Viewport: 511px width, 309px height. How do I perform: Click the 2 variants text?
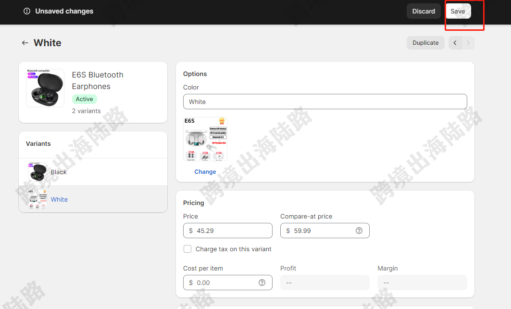(x=87, y=111)
